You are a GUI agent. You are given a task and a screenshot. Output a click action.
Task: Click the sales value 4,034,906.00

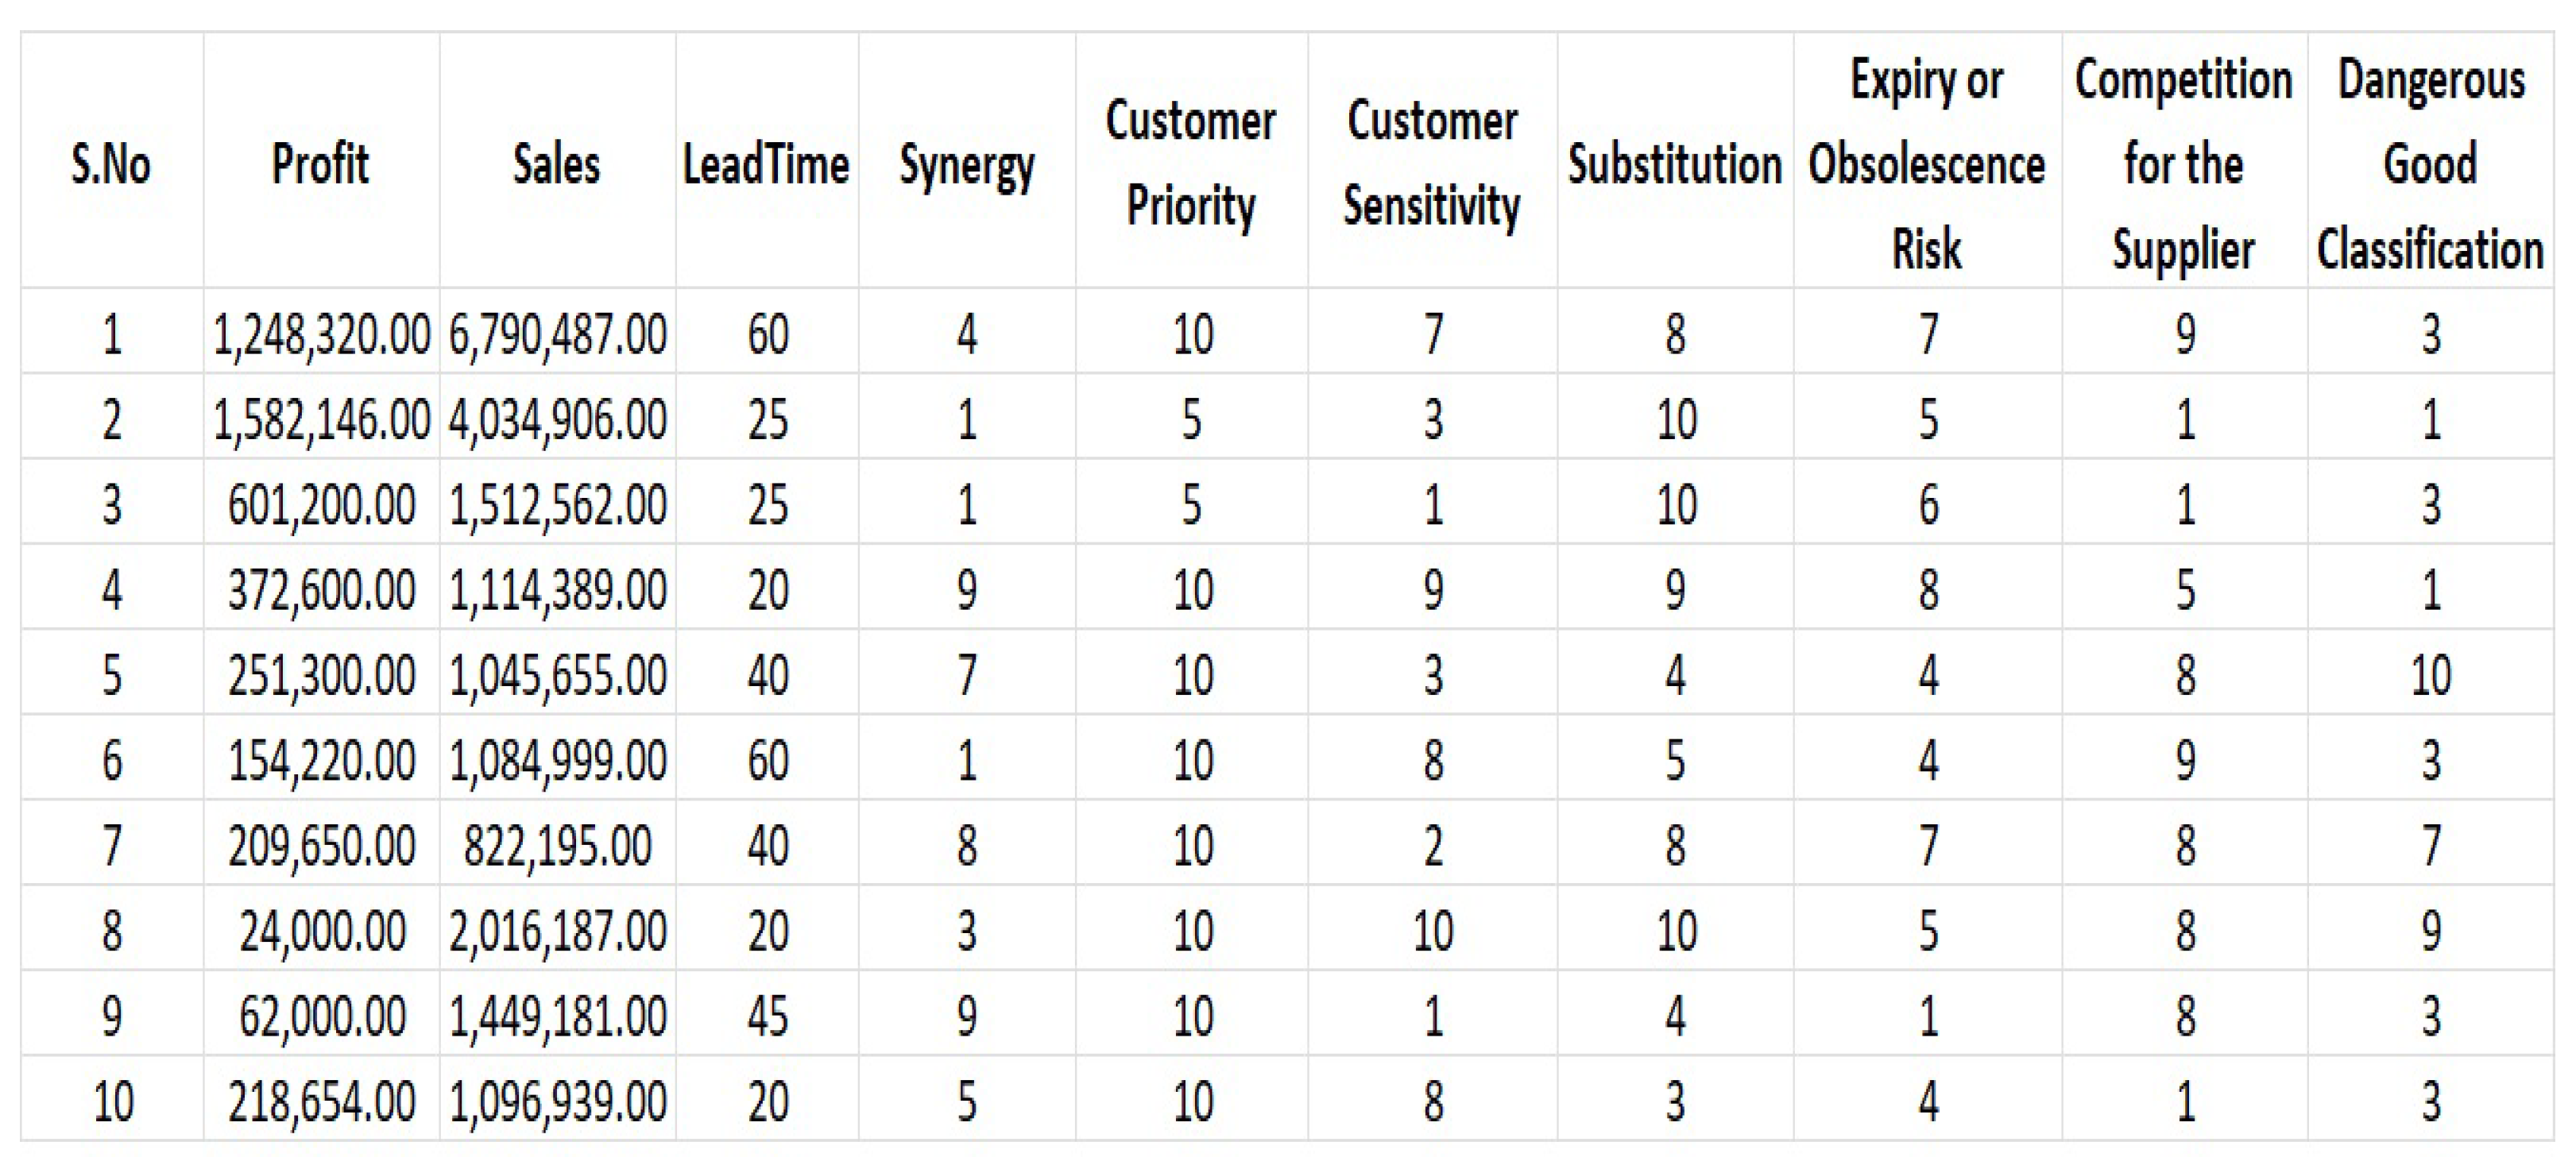coord(557,419)
